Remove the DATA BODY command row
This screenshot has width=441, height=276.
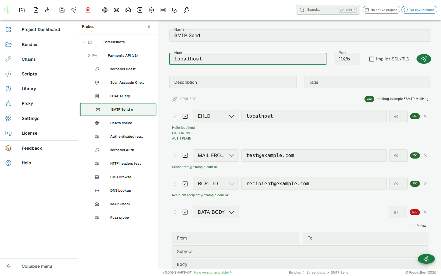(x=425, y=212)
